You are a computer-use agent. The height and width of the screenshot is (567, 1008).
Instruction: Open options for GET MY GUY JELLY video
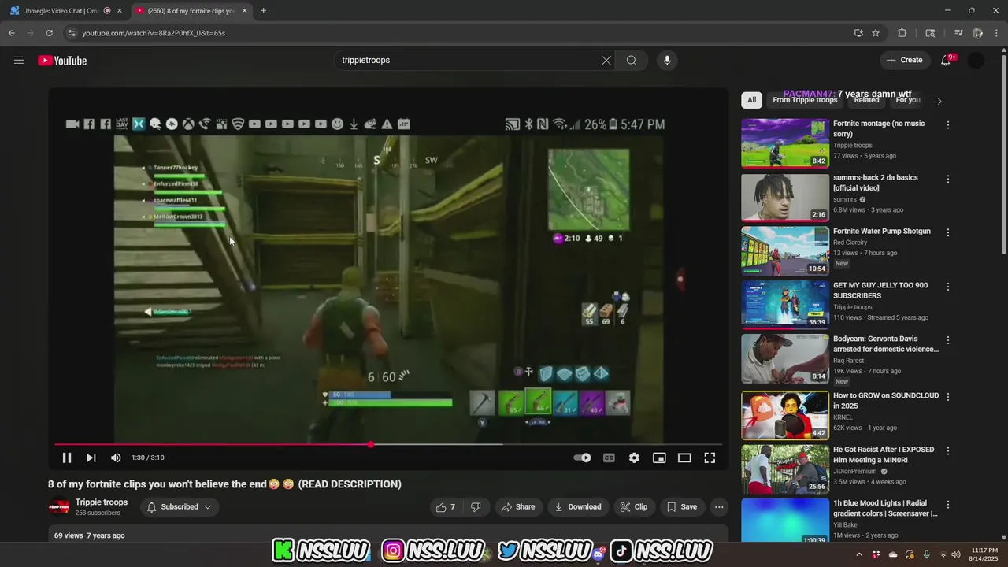(x=948, y=287)
